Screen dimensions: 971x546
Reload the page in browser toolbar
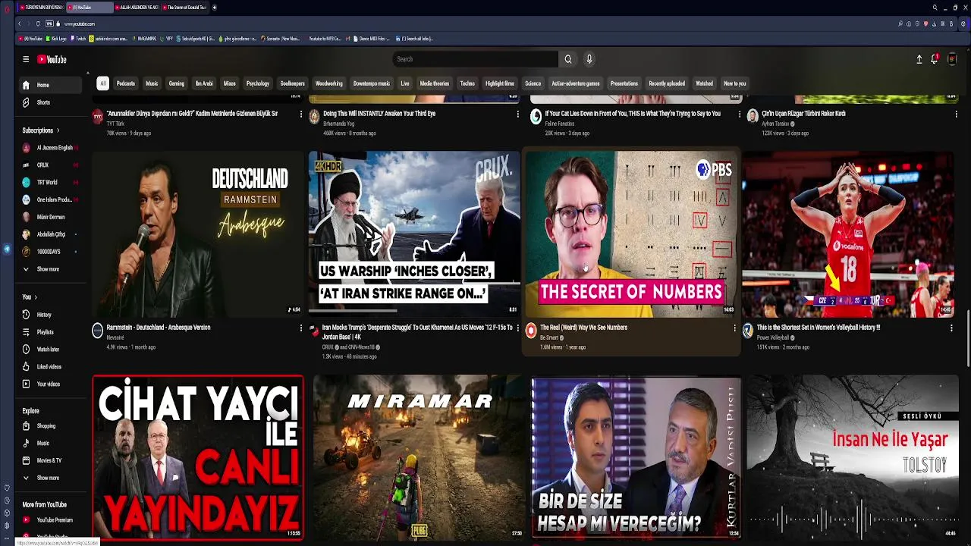38,24
